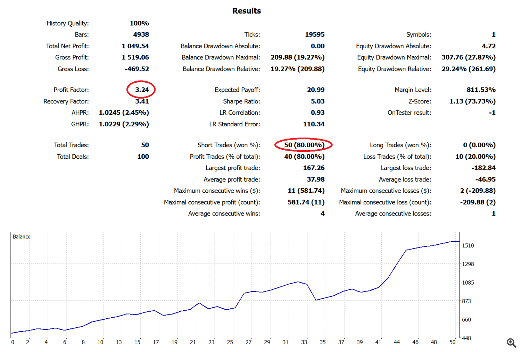Click the Recovery Factor label
Viewport: 521px width, 352px height.
point(66,101)
